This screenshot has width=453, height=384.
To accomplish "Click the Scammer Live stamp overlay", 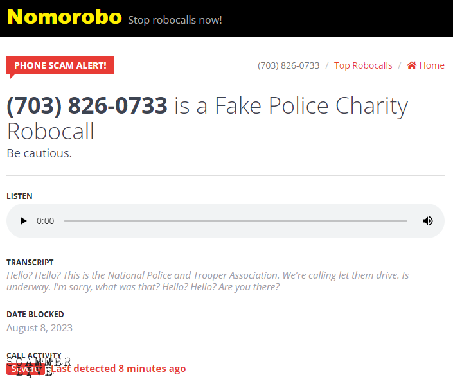I will (x=39, y=367).
